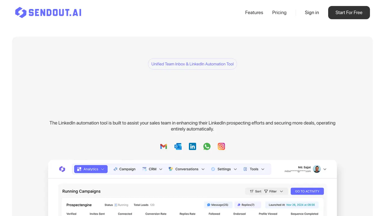385x216 pixels.
Task: Click the WhatsApp icon
Action: click(x=207, y=146)
